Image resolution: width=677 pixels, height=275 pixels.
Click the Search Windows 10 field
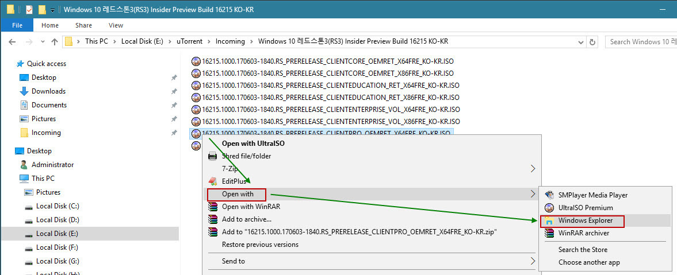click(641, 42)
